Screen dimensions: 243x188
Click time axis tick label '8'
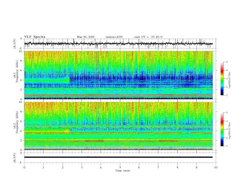(177, 167)
